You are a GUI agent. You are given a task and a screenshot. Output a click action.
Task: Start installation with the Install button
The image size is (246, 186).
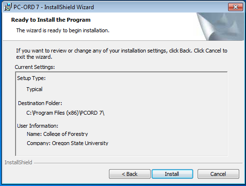pos(172,174)
